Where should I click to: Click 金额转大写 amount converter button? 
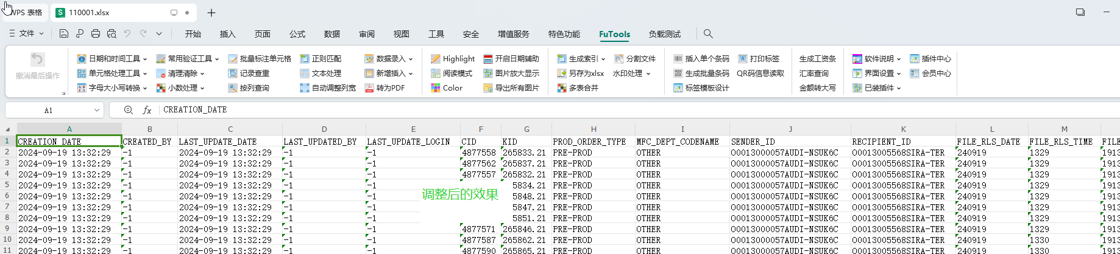coord(818,88)
